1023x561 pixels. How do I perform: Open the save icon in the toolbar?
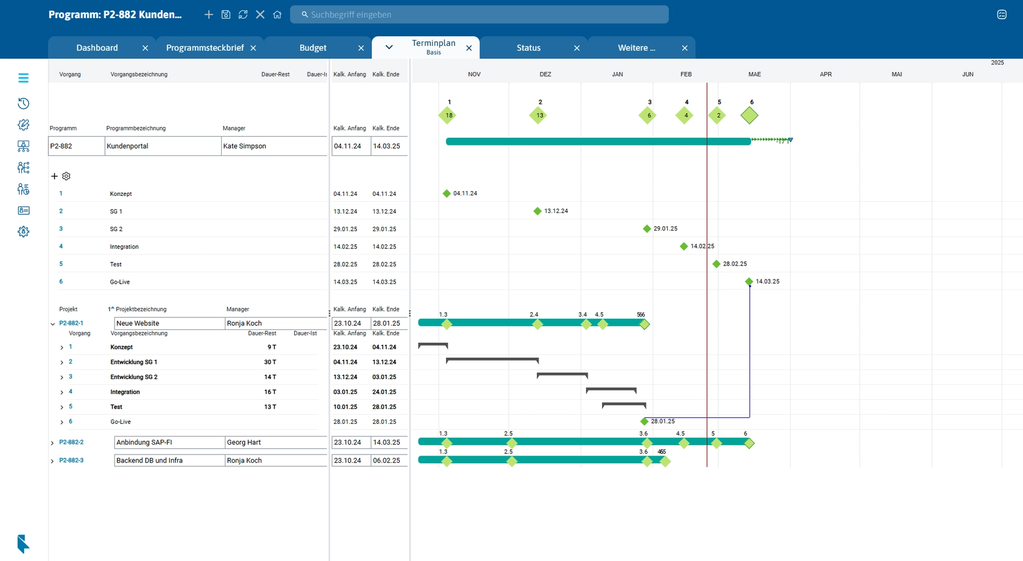(226, 14)
